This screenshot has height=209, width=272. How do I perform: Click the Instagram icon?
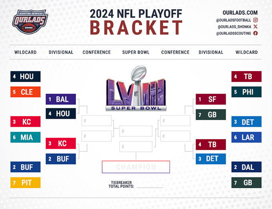[x=256, y=20]
